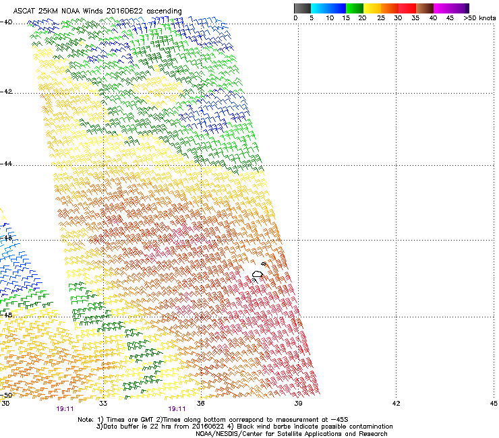Click the second purple 19:11 timestamp near 36

[177, 409]
